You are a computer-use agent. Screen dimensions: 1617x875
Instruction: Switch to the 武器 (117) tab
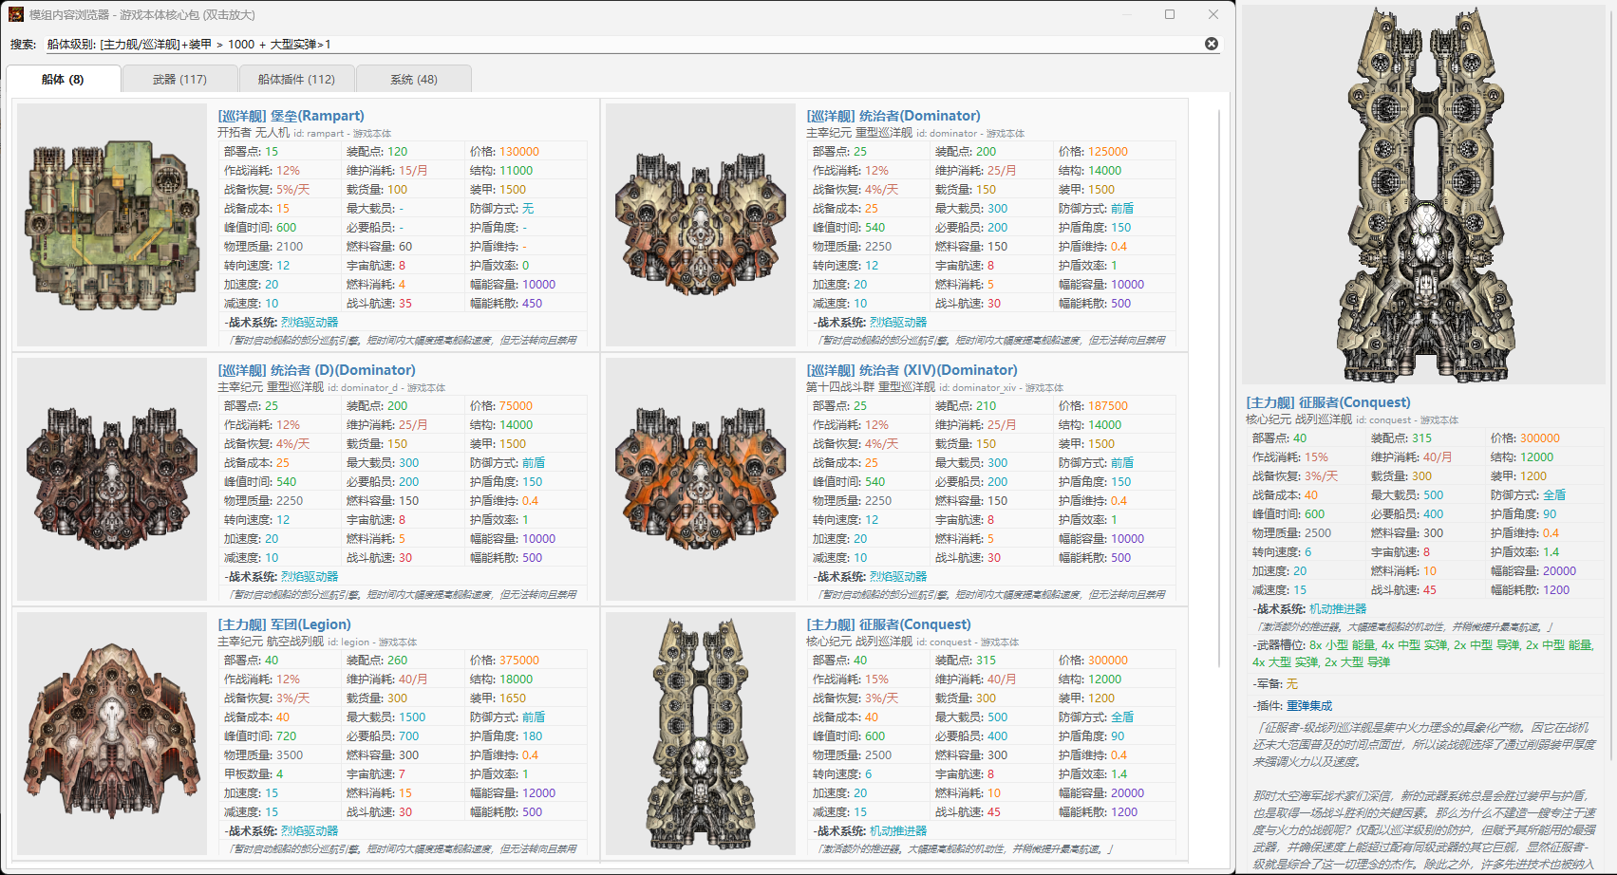(x=179, y=80)
